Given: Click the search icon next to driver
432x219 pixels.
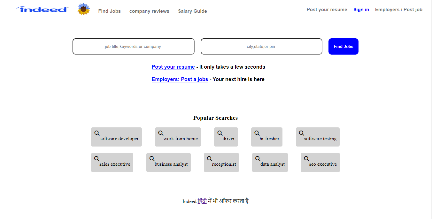Looking at the screenshot, I should tap(220, 132).
